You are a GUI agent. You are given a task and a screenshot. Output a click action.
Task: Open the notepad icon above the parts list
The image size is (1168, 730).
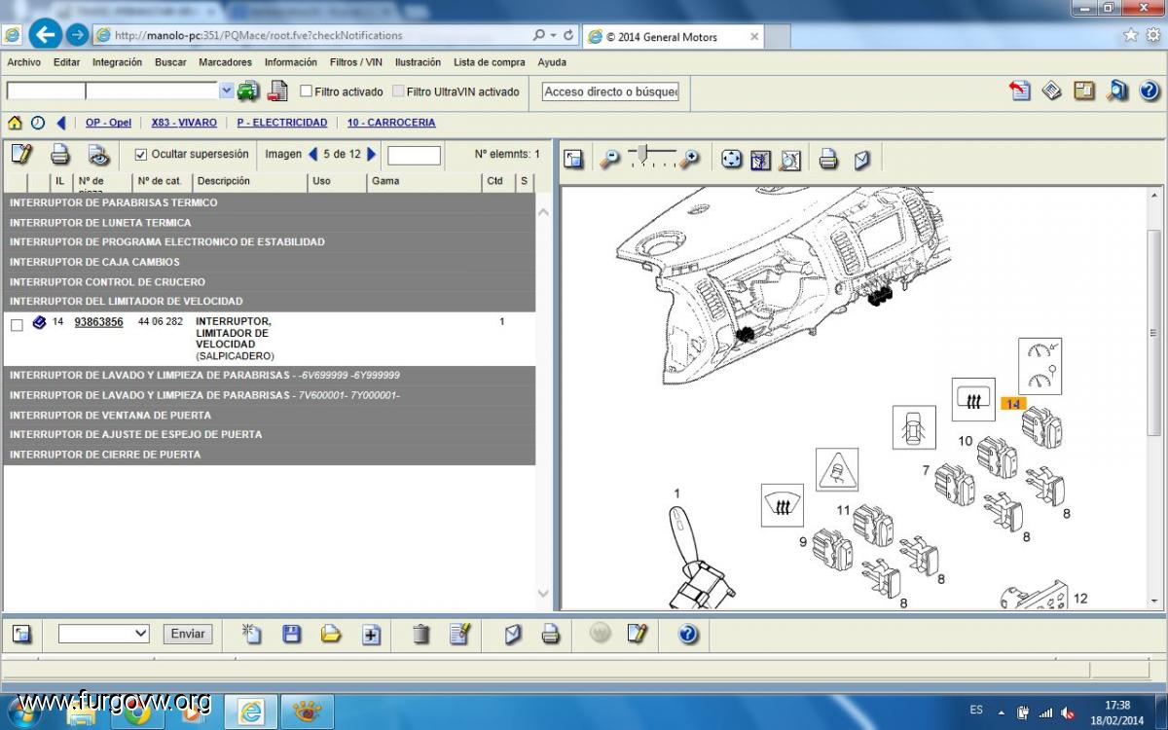pos(20,154)
